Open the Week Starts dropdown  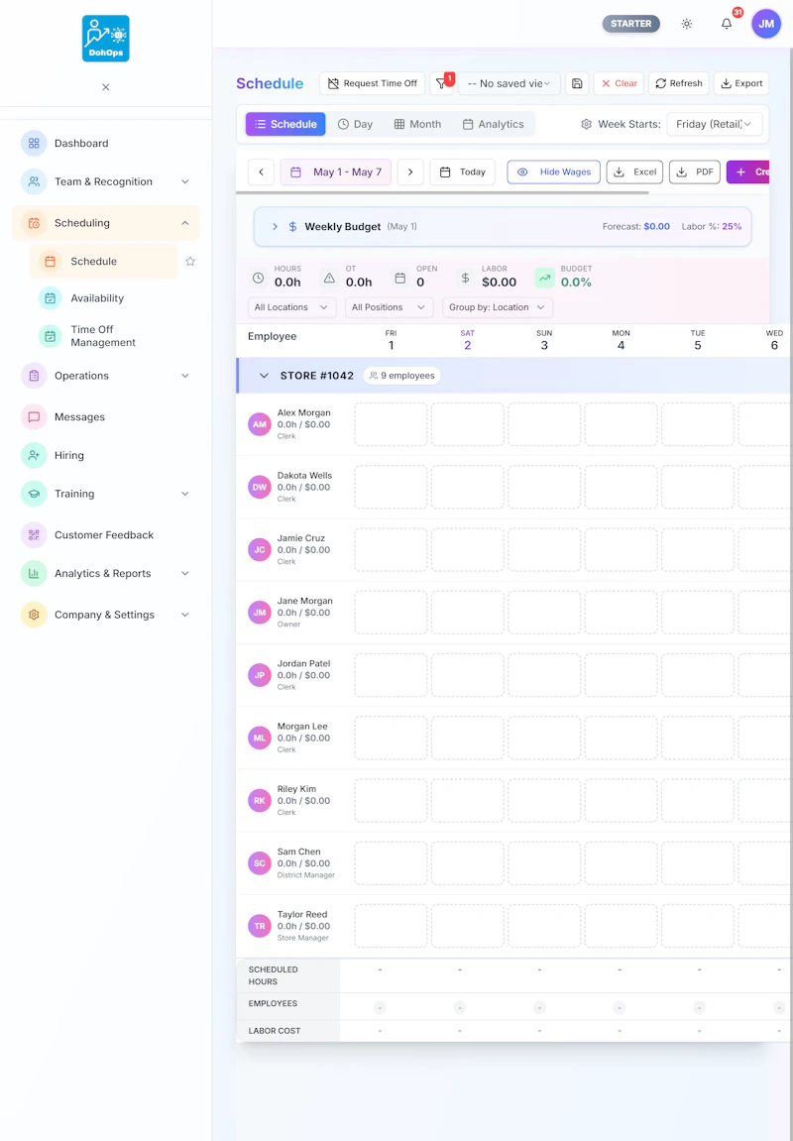pos(715,125)
